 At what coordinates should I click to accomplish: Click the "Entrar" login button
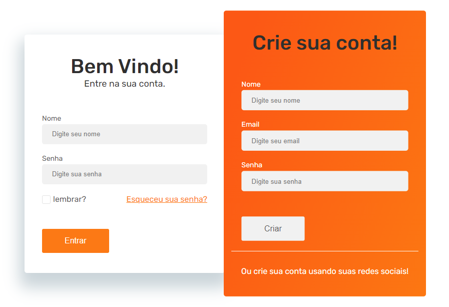tap(75, 241)
